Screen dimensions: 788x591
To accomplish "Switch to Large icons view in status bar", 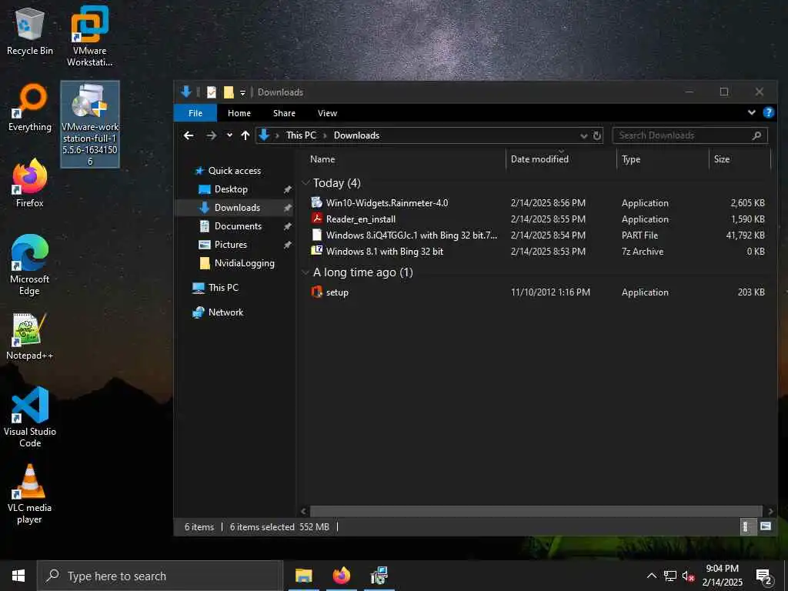I will point(766,526).
